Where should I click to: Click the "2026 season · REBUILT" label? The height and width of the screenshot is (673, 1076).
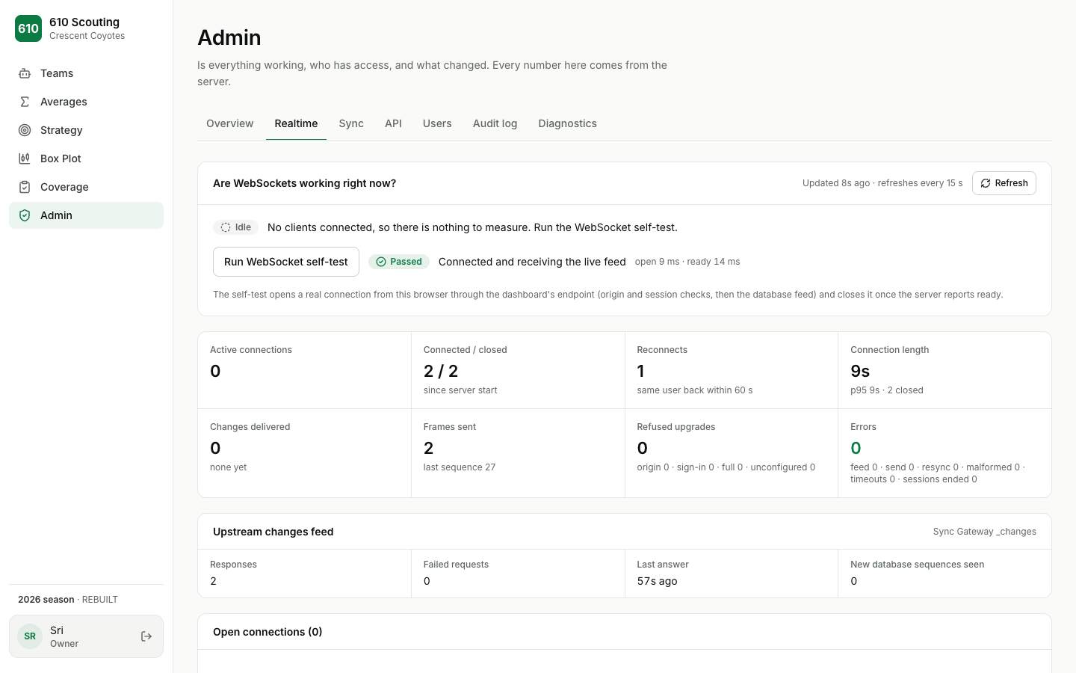(68, 600)
